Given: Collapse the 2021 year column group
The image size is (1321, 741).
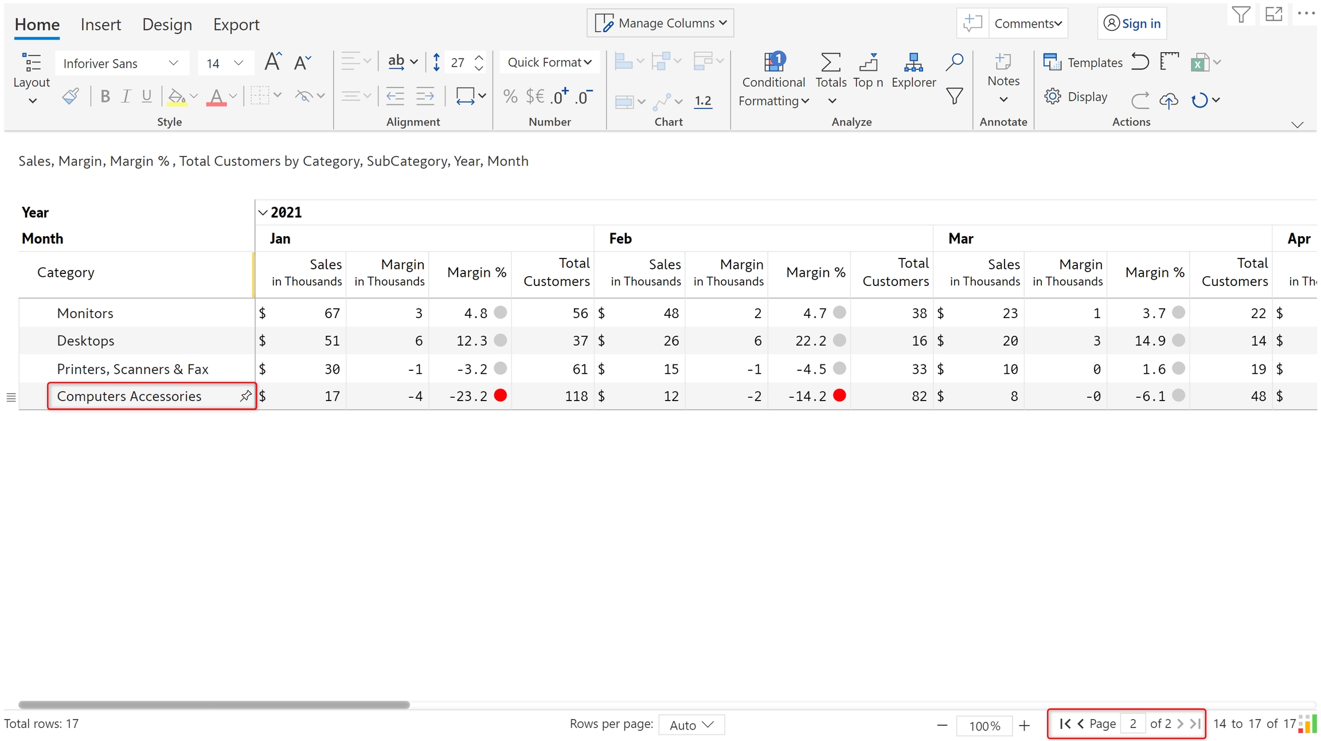Looking at the screenshot, I should pos(263,213).
